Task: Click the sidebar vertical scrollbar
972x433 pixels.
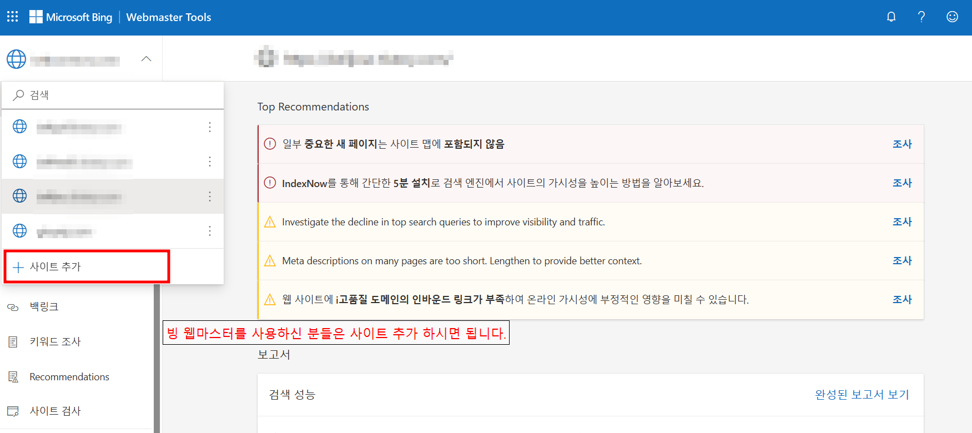Action: (157, 359)
